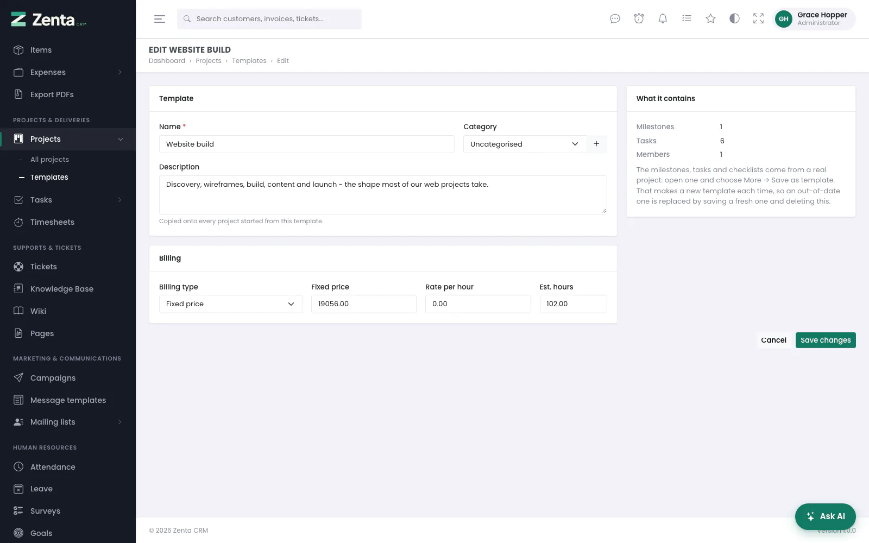Open Tickets in sidebar

tap(68, 267)
